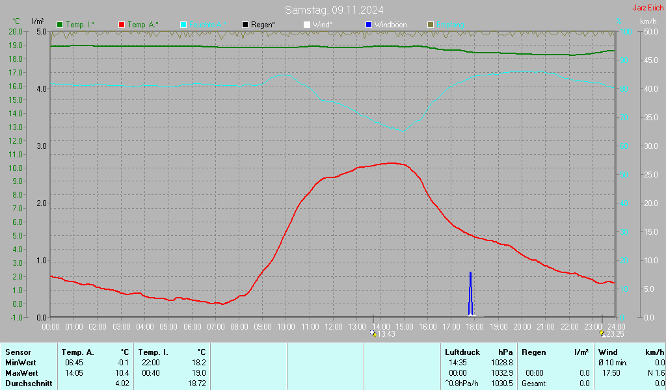
Task: Click the 20.0 mark on temperature axis
Action: pyautogui.click(x=16, y=32)
